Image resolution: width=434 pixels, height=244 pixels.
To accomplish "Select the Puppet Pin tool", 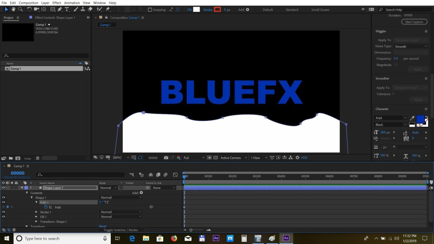I will point(108,10).
